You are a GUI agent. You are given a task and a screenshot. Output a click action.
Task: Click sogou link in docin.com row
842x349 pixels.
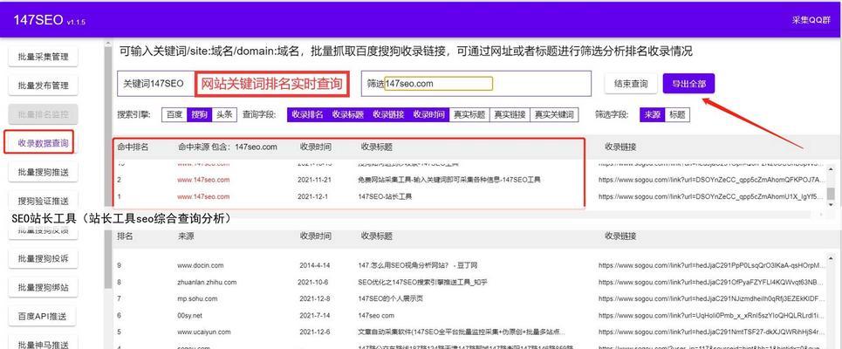710,265
